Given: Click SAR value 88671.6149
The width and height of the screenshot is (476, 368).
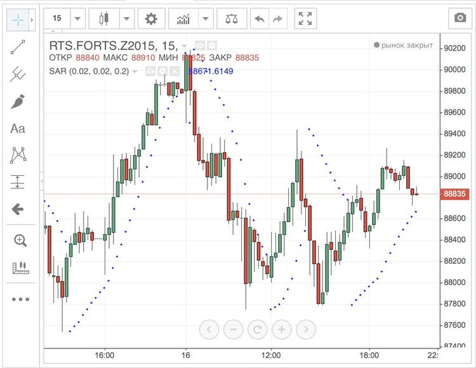Looking at the screenshot, I should [x=211, y=71].
